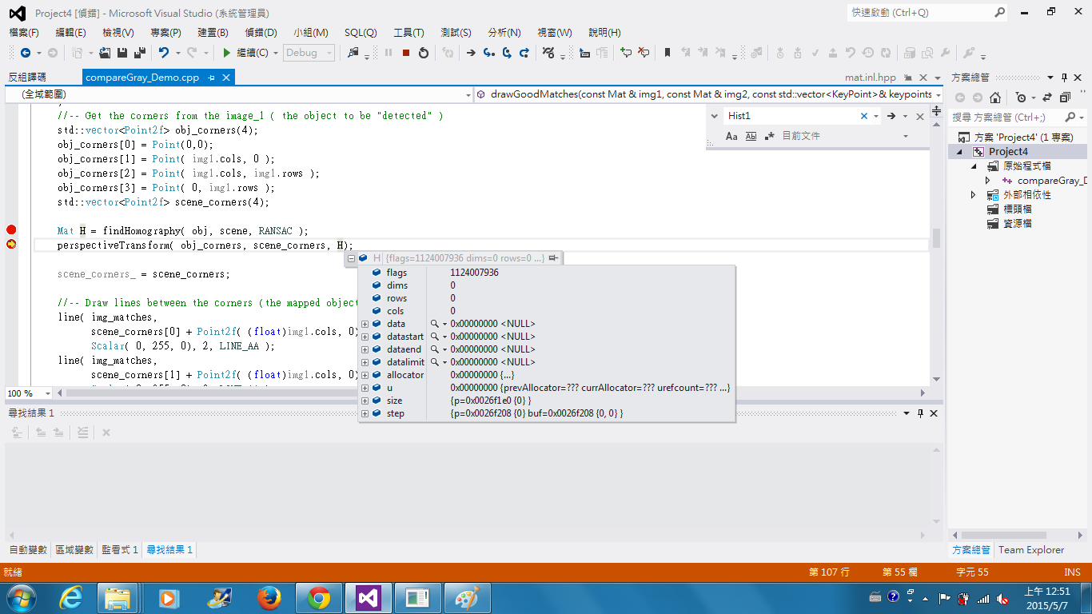Viewport: 1092px width, 614px height.
Task: Click the Step Into icon
Action: tap(488, 53)
